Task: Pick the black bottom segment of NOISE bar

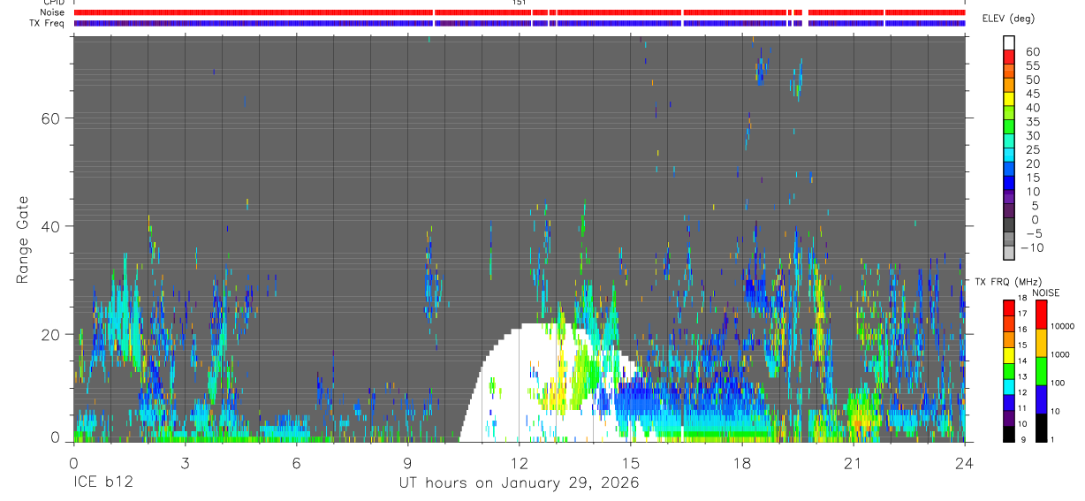Action: point(1041,427)
